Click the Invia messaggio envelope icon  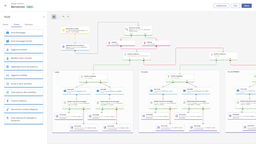tap(7, 33)
